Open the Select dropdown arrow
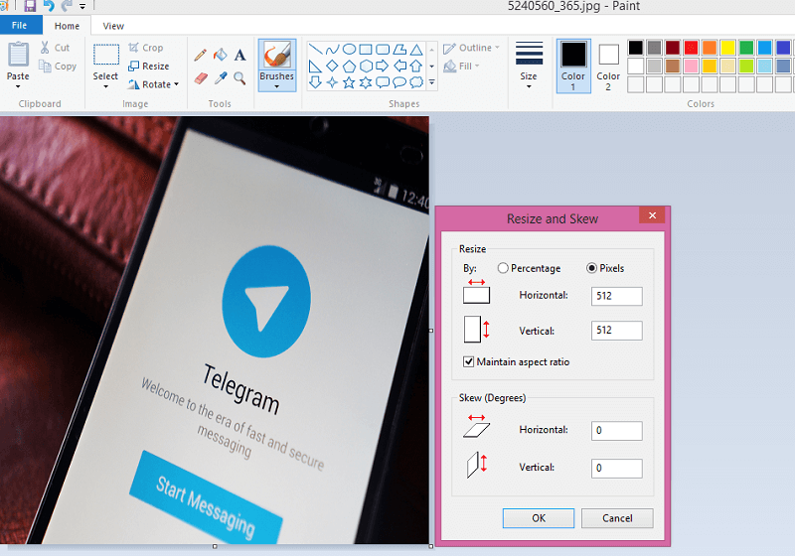This screenshot has width=795, height=556. coord(106,86)
